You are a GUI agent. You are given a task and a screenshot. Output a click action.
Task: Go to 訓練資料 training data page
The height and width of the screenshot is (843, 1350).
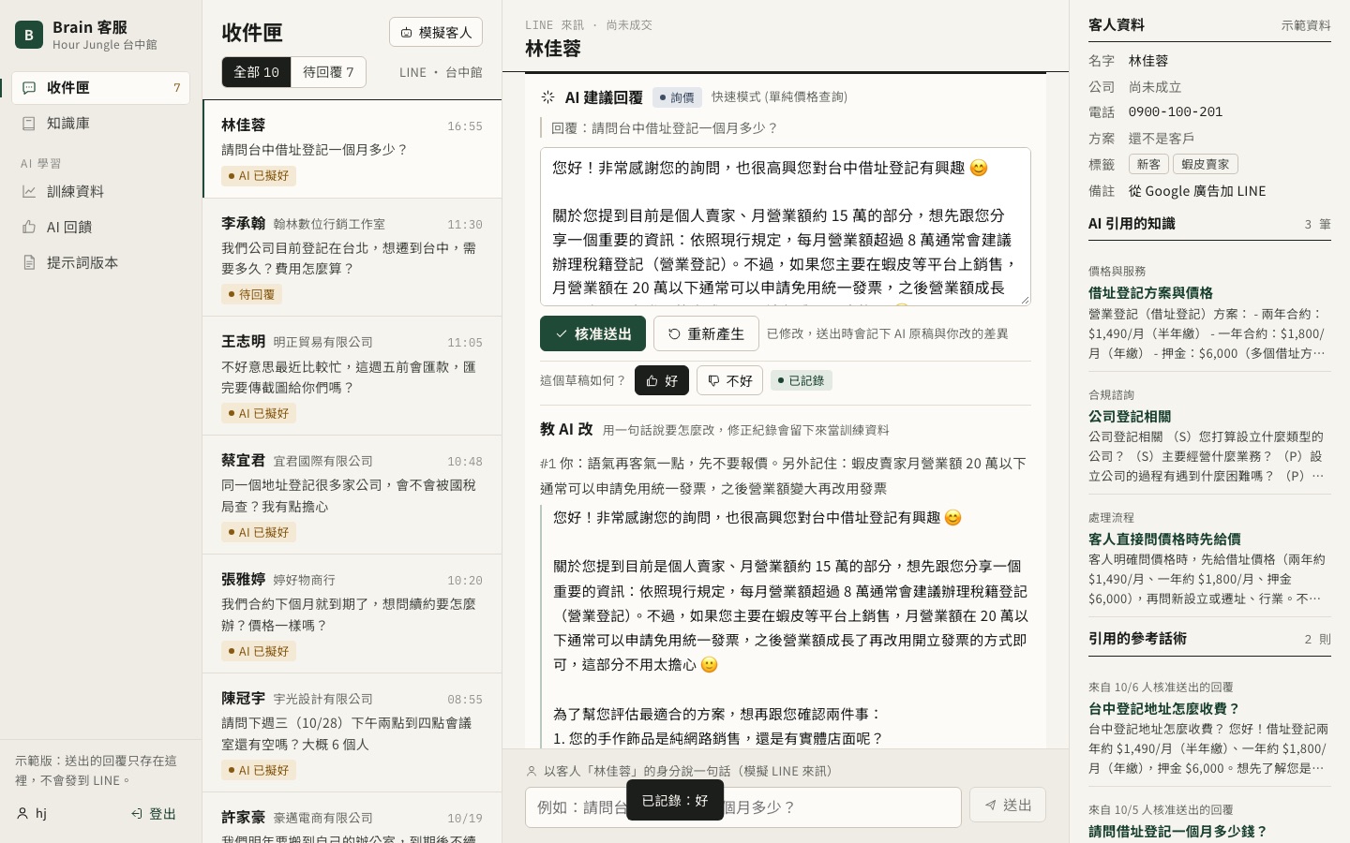tap(101, 191)
